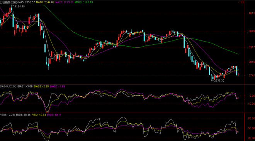Open the BIAS(6,12,24) indicator settings label
The image size is (255, 141).
8,86
